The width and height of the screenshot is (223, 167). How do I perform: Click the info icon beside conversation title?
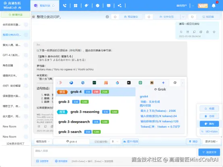tap(107, 17)
